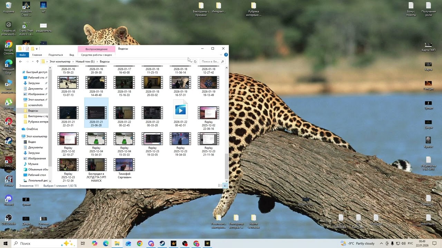The image size is (442, 248).
Task: Go up one folder level in Explorer
Action: tap(38, 62)
